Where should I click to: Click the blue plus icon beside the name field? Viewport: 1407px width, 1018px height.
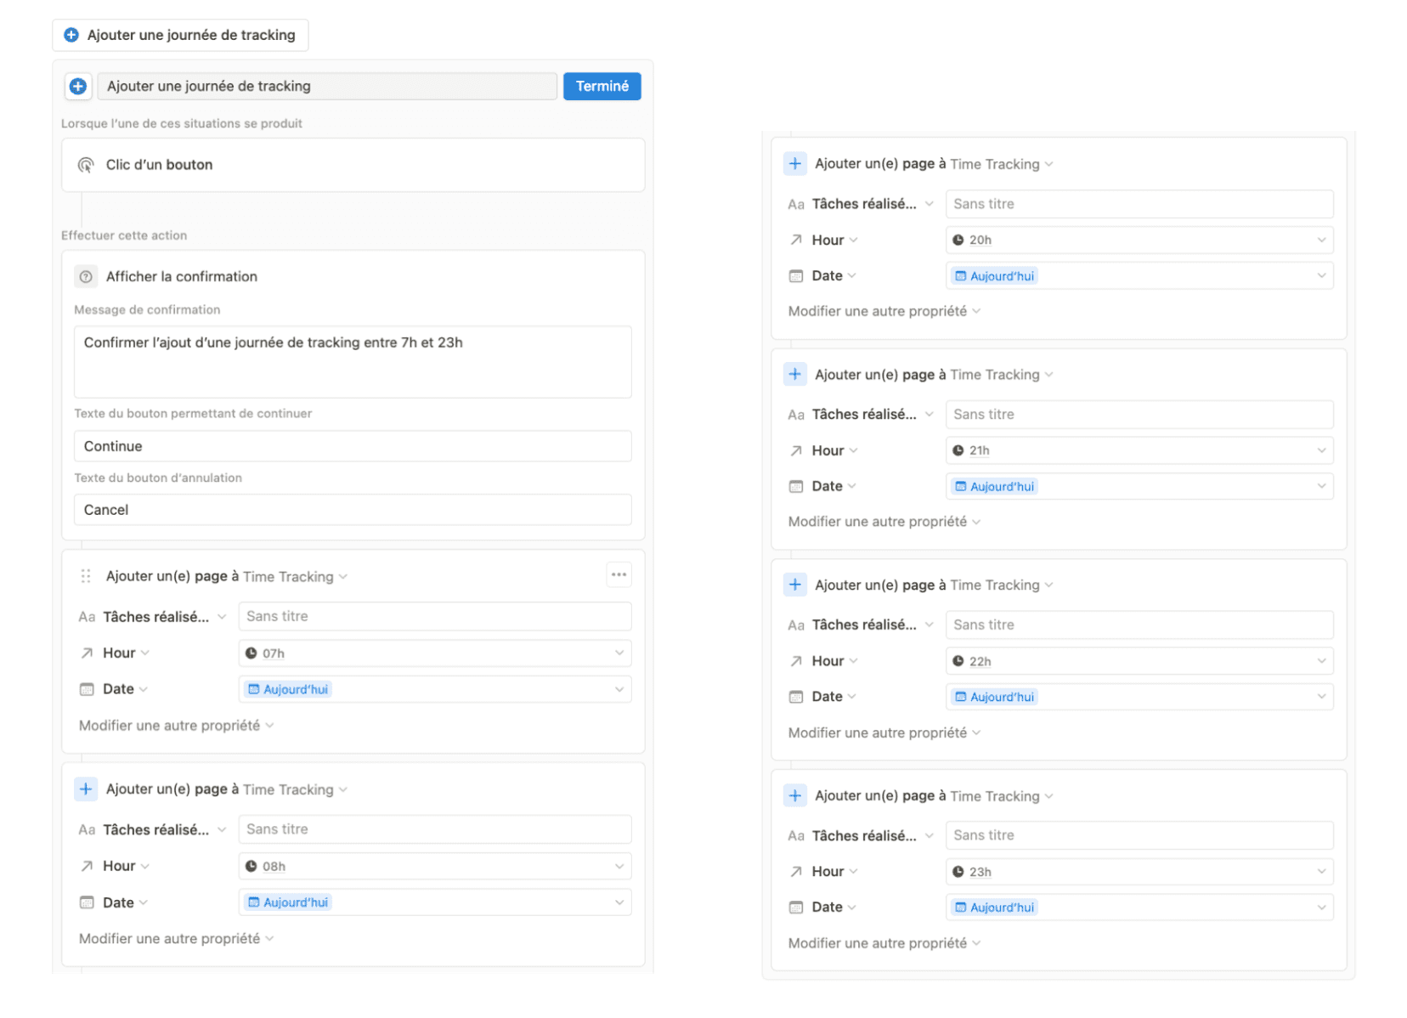pyautogui.click(x=78, y=86)
